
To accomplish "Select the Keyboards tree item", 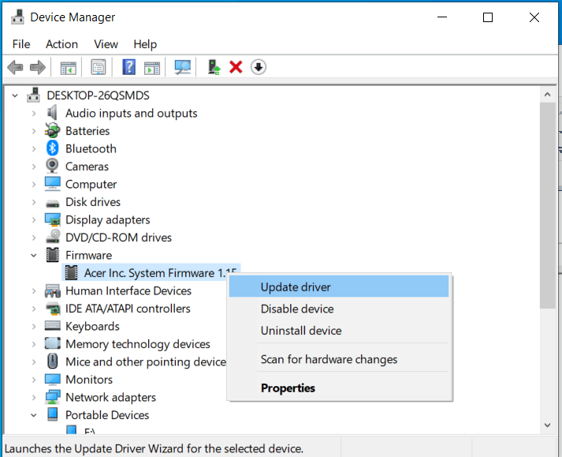I will [92, 326].
